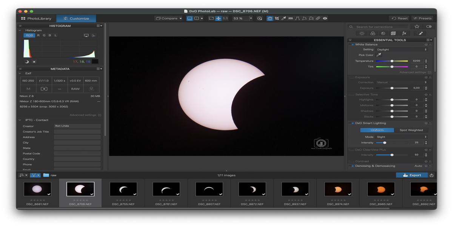453x226 pixels.
Task: Open the Smart Lighting Mode dropdown
Action: click(401, 137)
